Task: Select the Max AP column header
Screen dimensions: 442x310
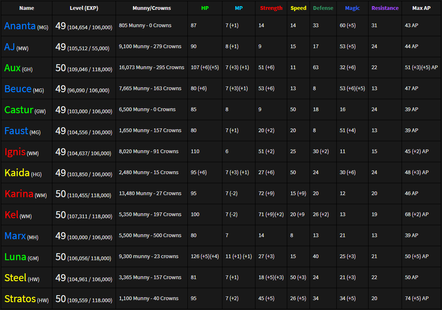Action: [x=421, y=8]
